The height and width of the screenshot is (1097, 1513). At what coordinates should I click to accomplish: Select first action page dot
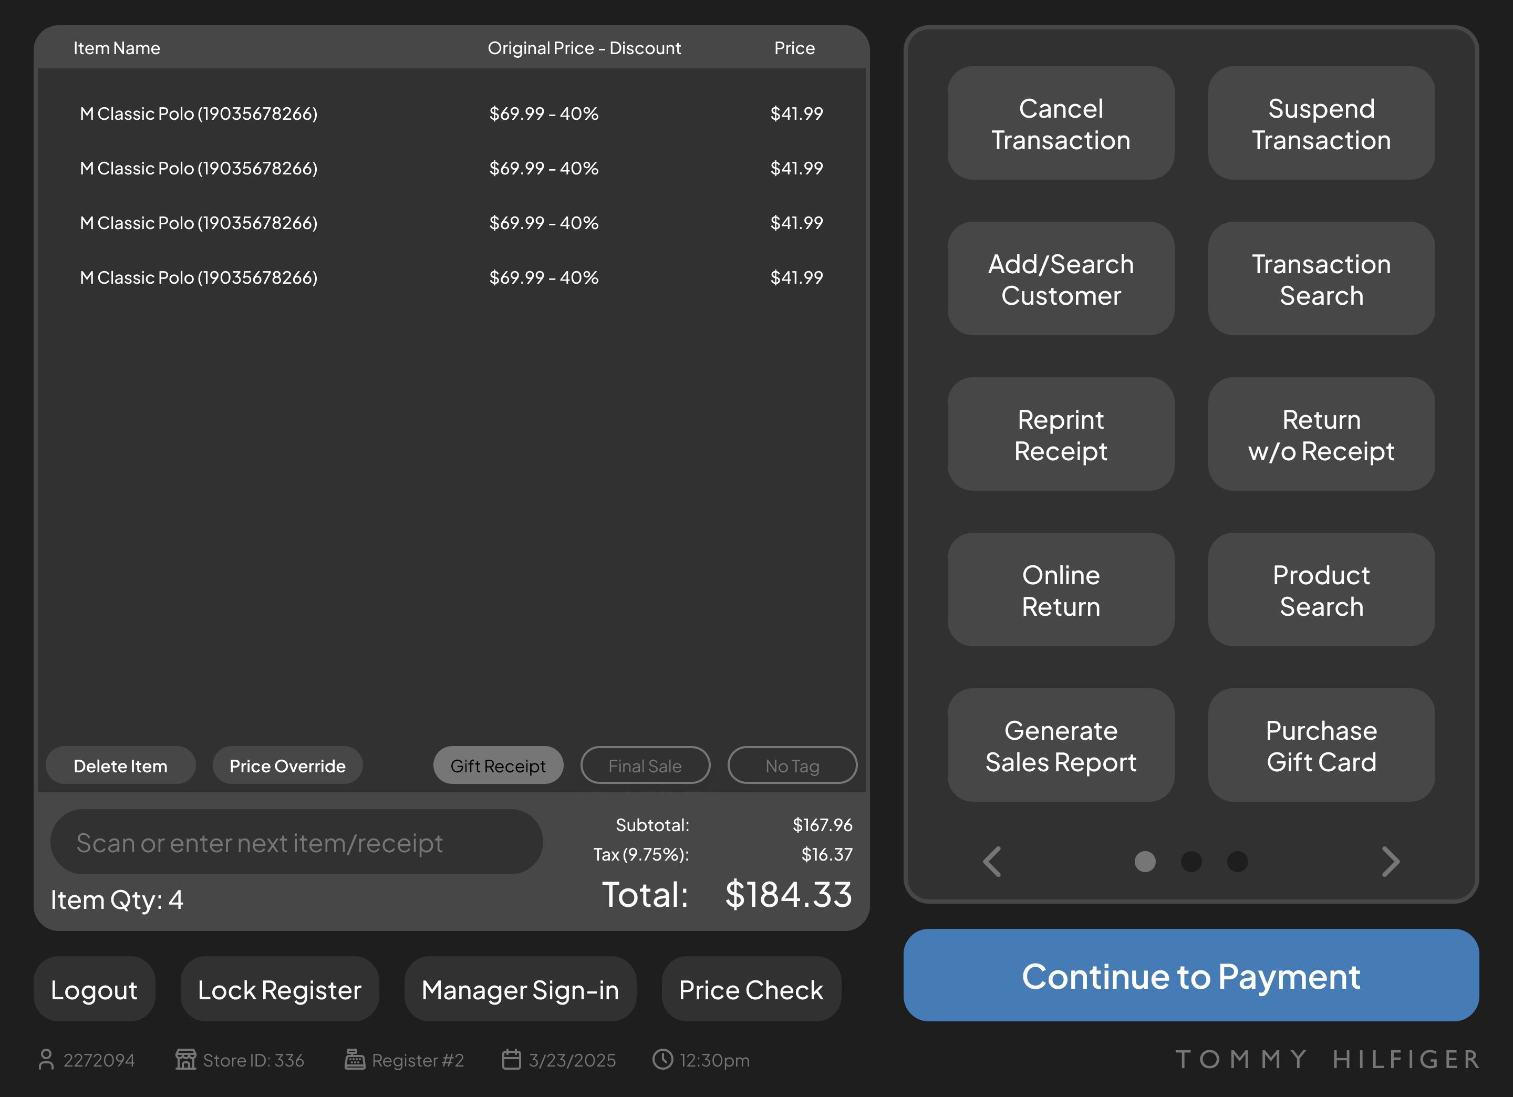(1145, 862)
